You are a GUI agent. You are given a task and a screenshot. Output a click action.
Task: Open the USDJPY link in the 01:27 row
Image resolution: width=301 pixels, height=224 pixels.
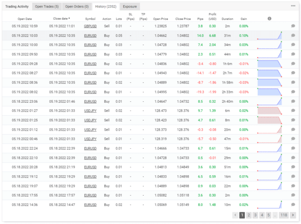coord(90,111)
